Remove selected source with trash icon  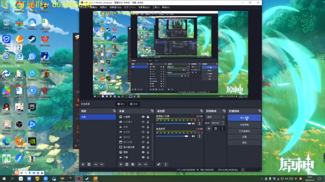click(127, 164)
